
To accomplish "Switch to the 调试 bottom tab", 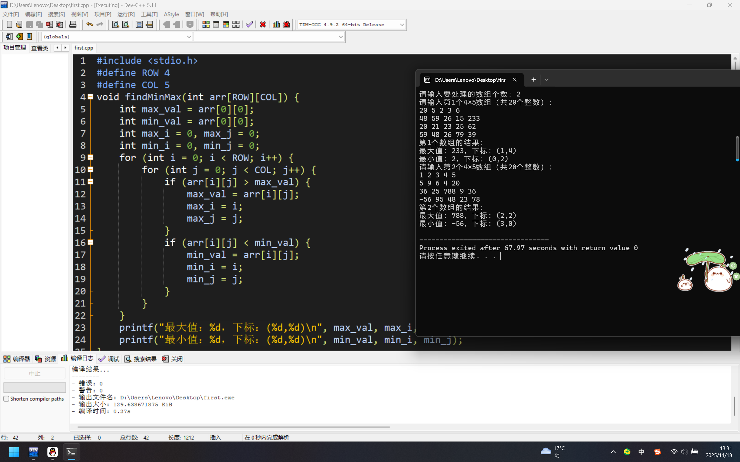I will [x=109, y=359].
